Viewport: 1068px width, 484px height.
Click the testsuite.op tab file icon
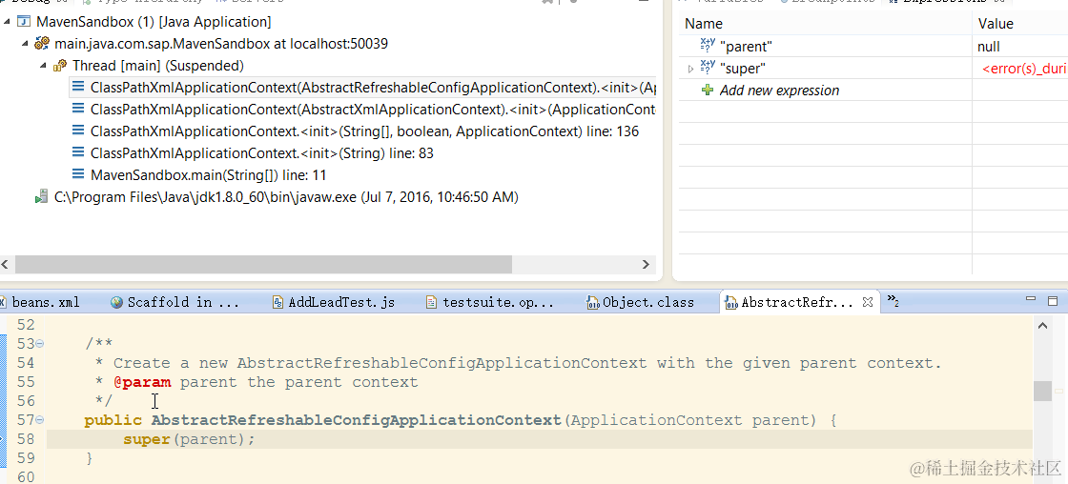(x=431, y=302)
